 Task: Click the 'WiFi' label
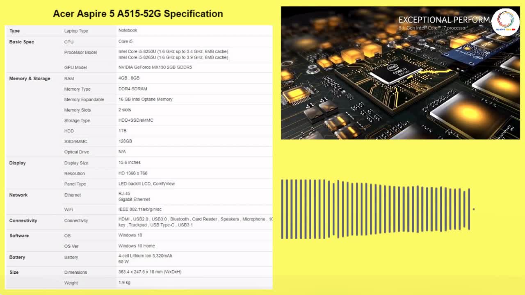(68, 210)
